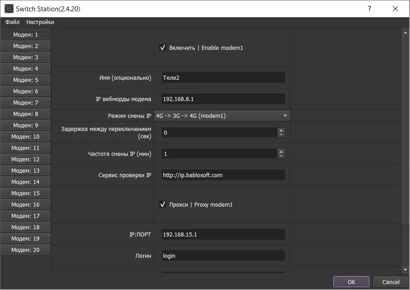Open the Настройки menu
This screenshot has width=410, height=290.
point(40,22)
